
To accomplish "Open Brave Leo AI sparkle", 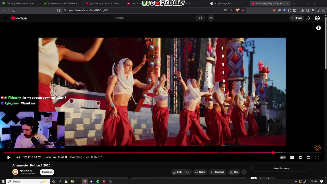I will [x=313, y=10].
